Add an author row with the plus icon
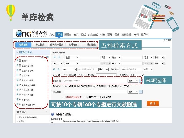 [54, 69]
